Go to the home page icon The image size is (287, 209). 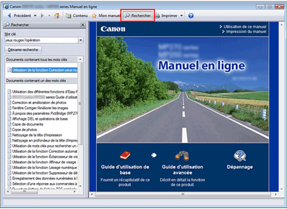click(x=57, y=16)
